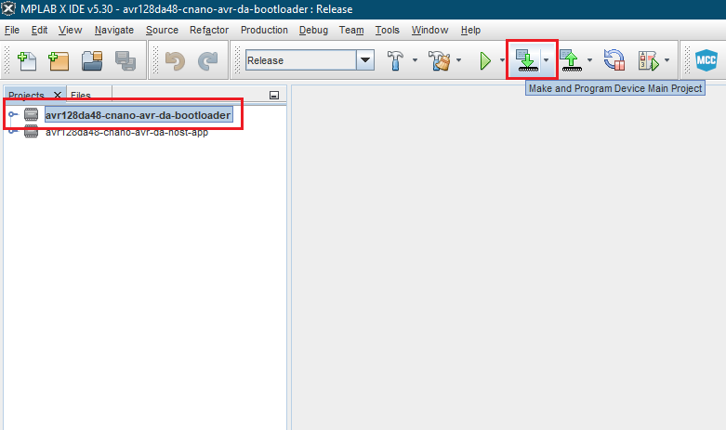Click the green Run Main Project icon
The image size is (726, 430).
484,60
